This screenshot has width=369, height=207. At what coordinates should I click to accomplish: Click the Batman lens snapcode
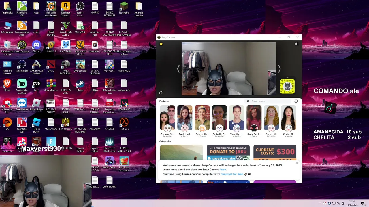pos(287,86)
